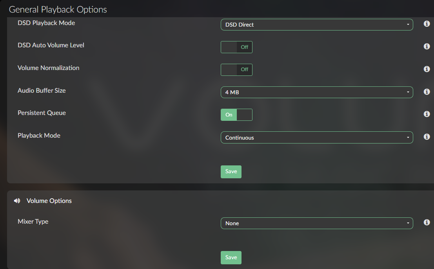434x269 pixels.
Task: Open Volume Normalization info icon
Action: click(x=427, y=69)
